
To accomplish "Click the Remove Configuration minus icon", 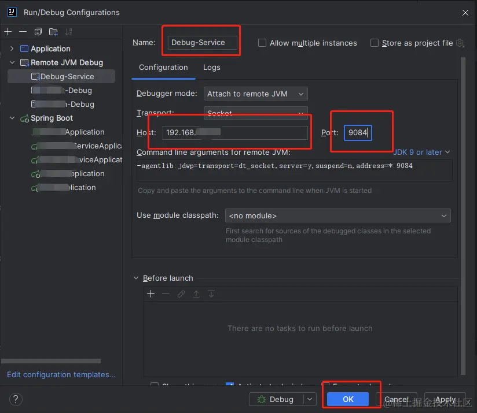I will coord(23,32).
